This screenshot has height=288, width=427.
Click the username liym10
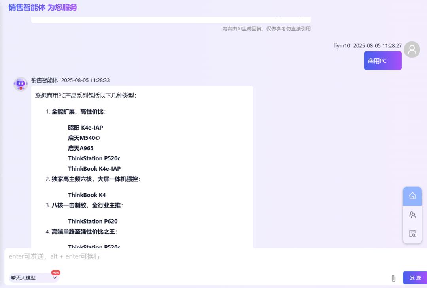[x=342, y=46]
